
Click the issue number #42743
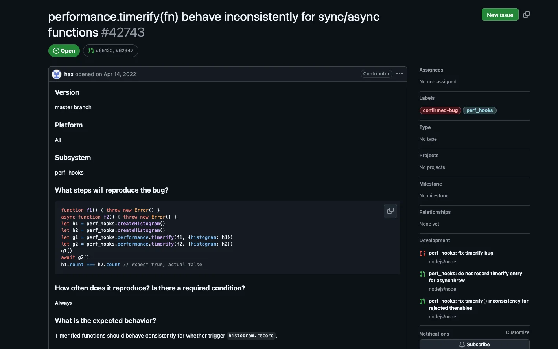coord(123,32)
